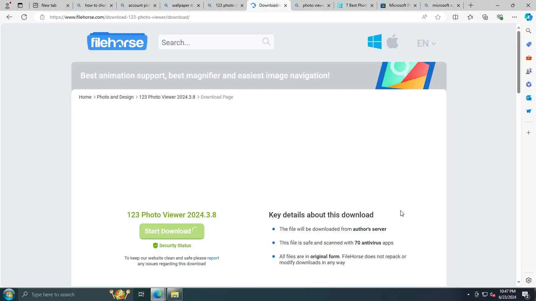Open Task View on taskbar
The width and height of the screenshot is (536, 301).
point(141,294)
